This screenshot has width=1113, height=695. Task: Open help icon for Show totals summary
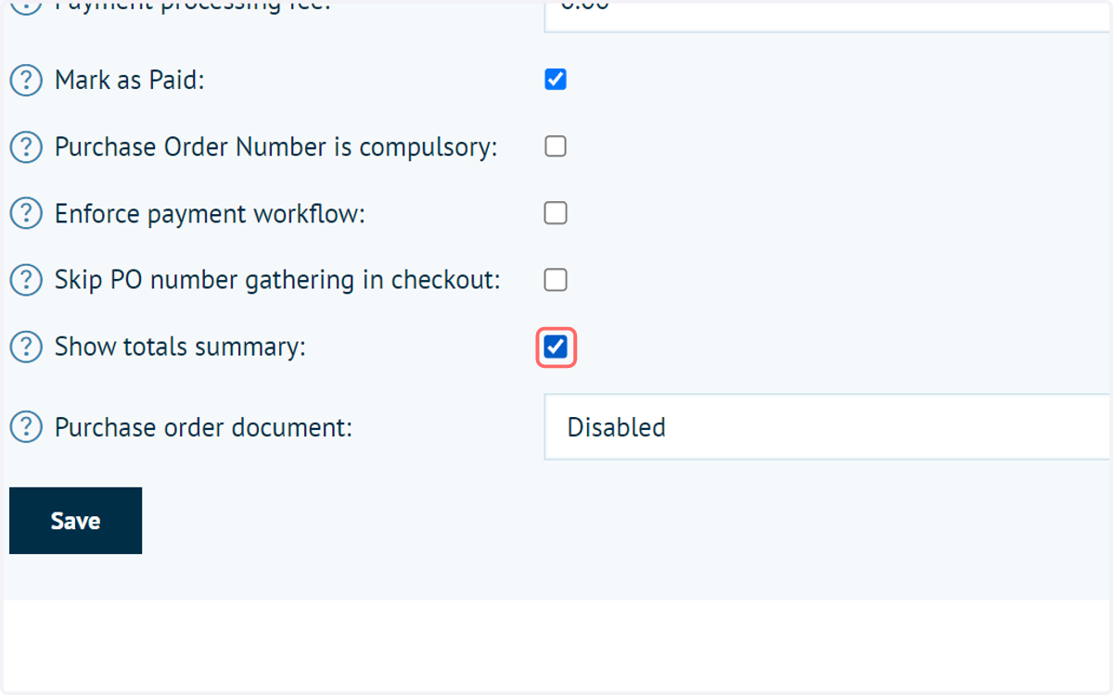[x=26, y=347]
